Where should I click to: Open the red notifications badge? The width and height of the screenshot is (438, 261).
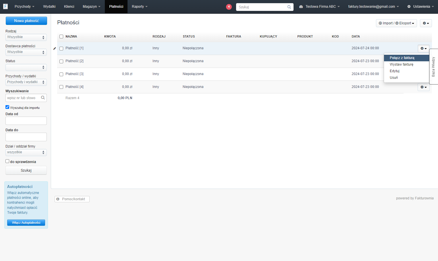click(229, 7)
